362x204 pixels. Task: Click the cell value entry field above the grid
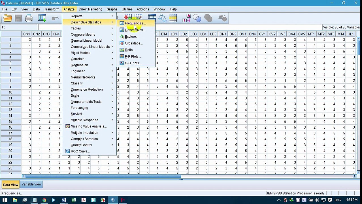(180, 27)
